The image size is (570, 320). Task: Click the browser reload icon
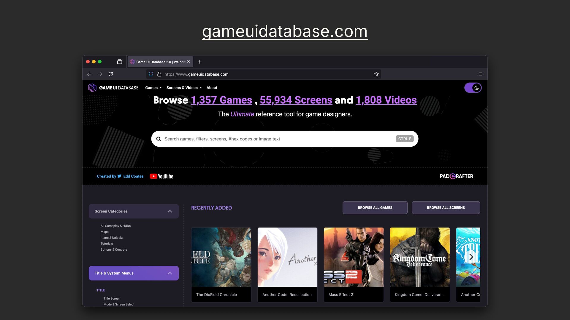point(111,74)
